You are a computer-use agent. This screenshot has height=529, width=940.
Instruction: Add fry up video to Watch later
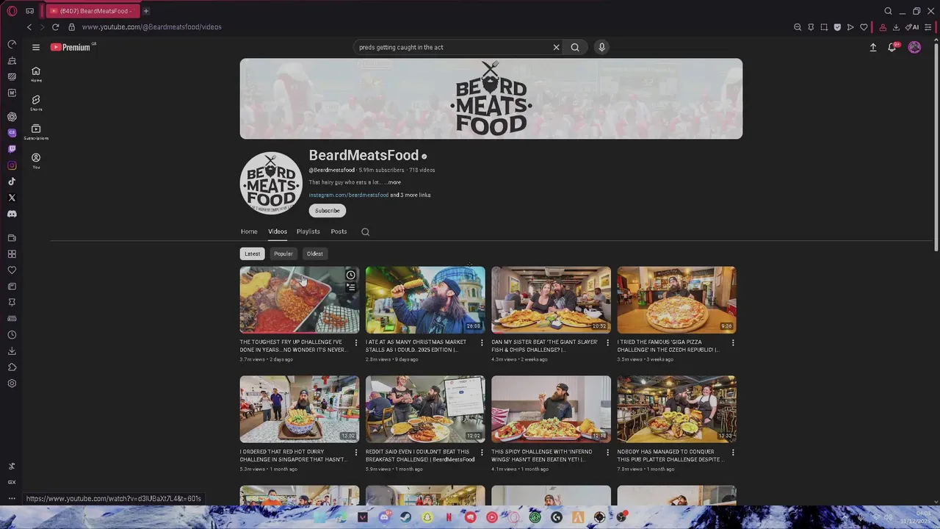pos(351,276)
